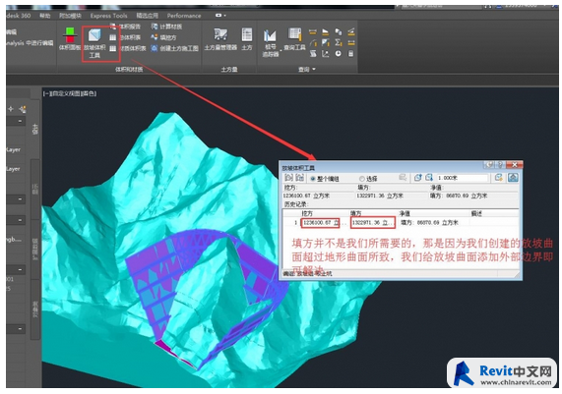Click the 净值 column header in history table
This screenshot has height=394, width=562.
pyautogui.click(x=405, y=213)
